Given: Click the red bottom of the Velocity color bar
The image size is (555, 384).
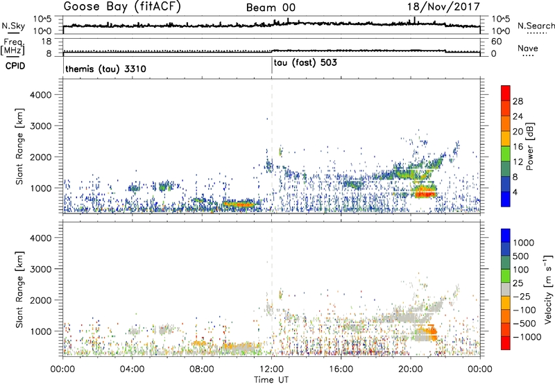Looking at the screenshot, I should click(x=506, y=343).
